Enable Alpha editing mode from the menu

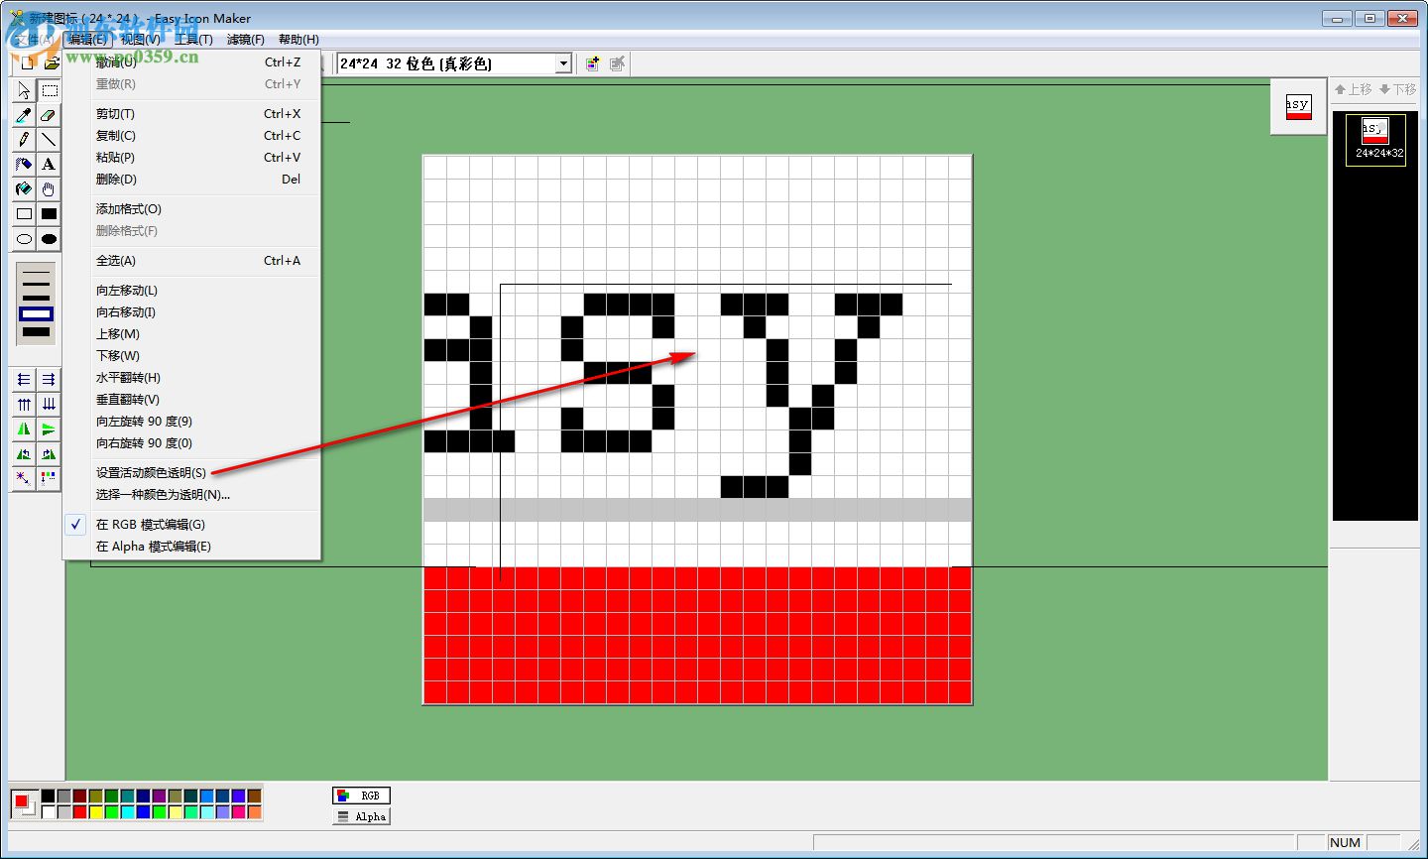151,546
